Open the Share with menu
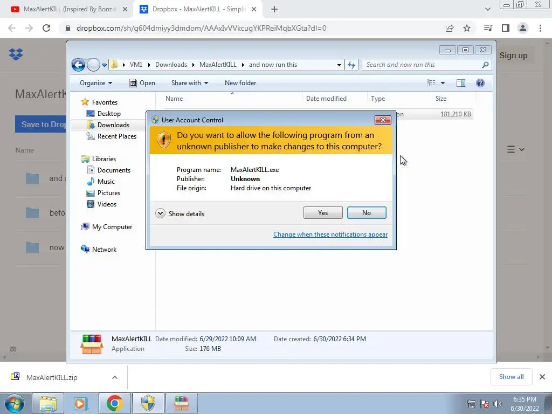The height and width of the screenshot is (414, 552). (x=189, y=83)
